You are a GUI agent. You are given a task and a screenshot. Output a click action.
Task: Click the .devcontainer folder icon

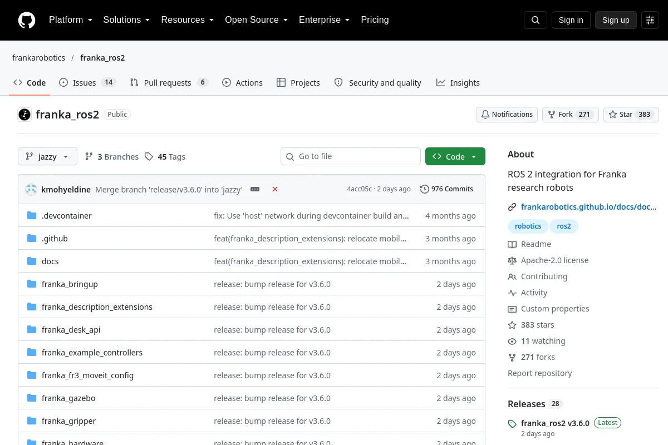pyautogui.click(x=32, y=216)
